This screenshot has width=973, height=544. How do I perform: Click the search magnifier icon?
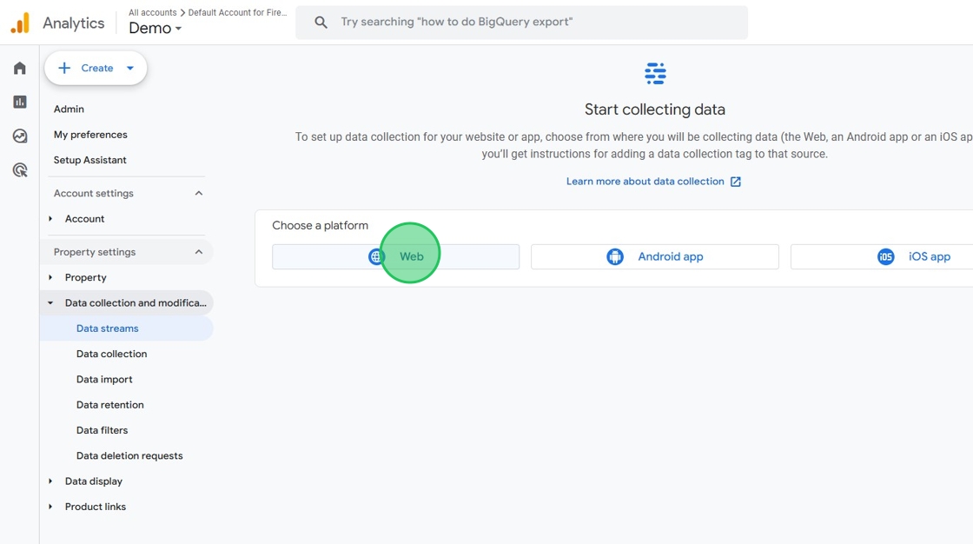[321, 23]
